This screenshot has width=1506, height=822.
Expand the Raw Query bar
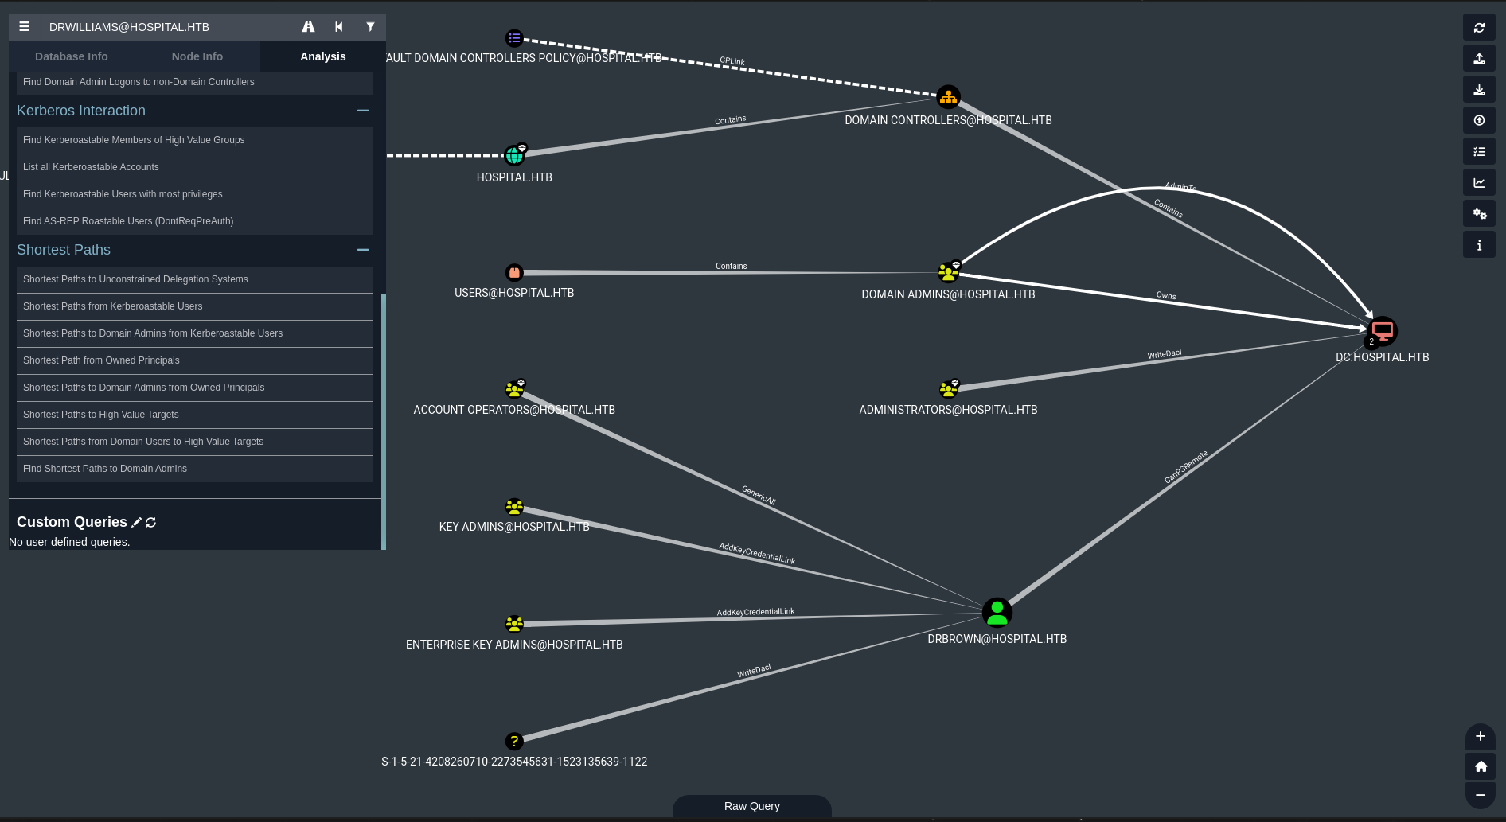751,806
